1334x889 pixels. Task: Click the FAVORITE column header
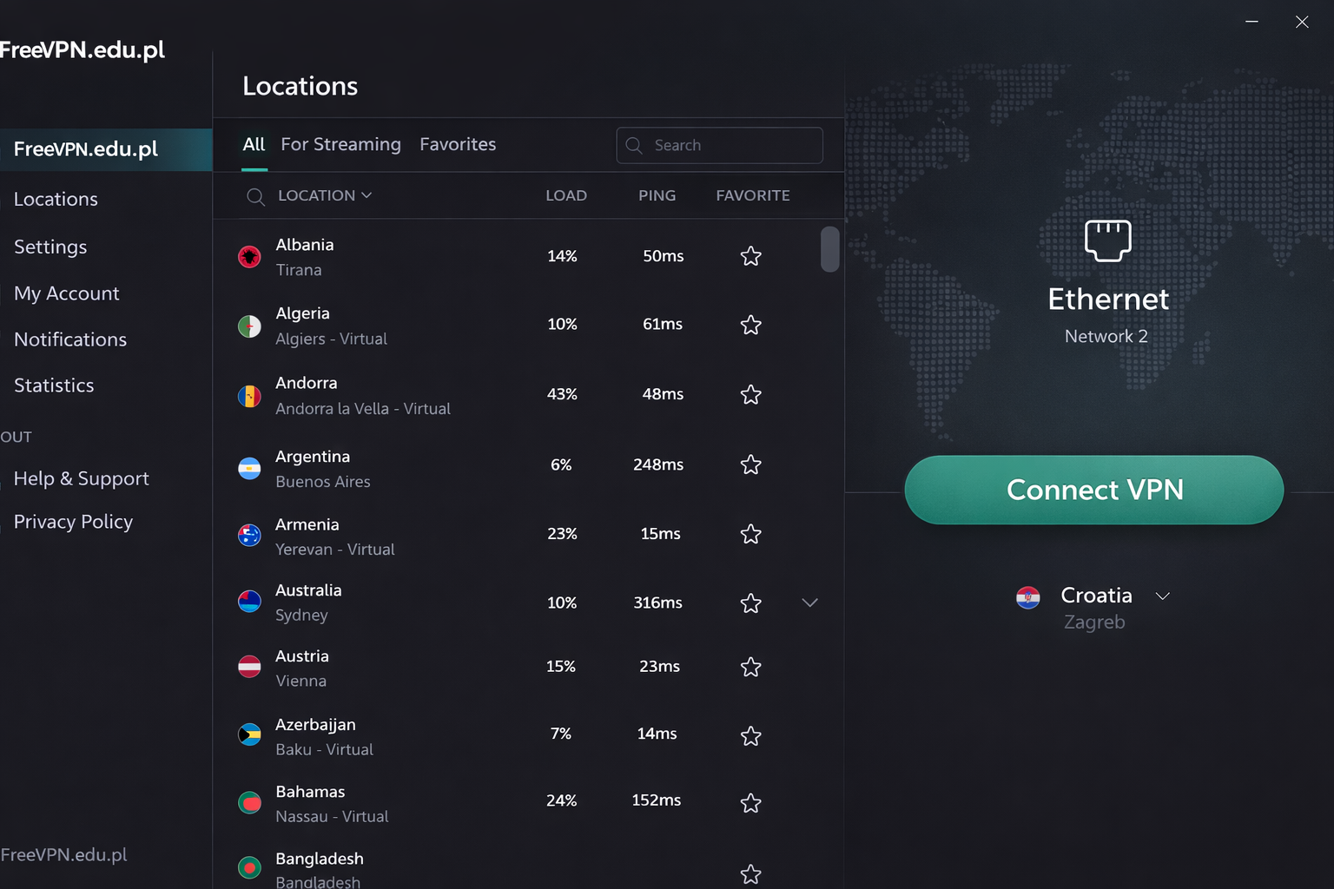(753, 195)
